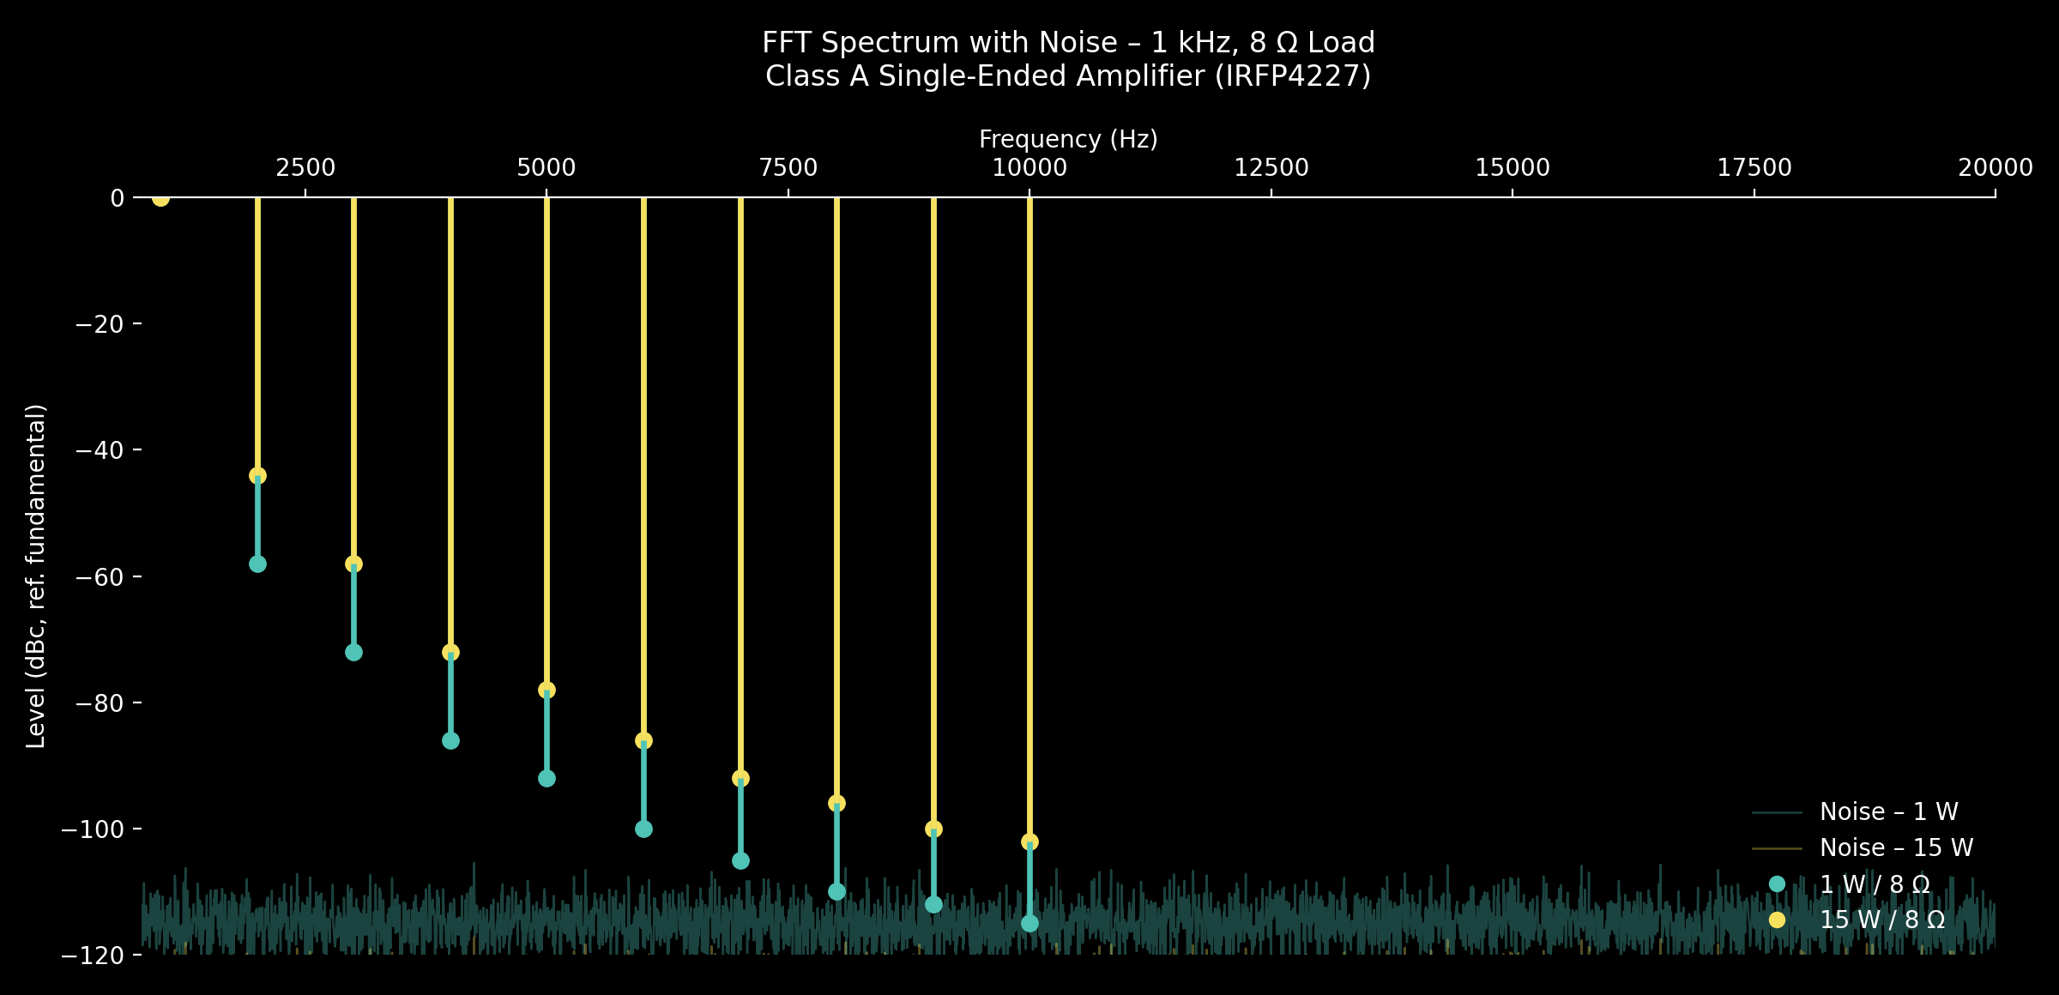Click the yellow legend dot for 15 W

1777,920
